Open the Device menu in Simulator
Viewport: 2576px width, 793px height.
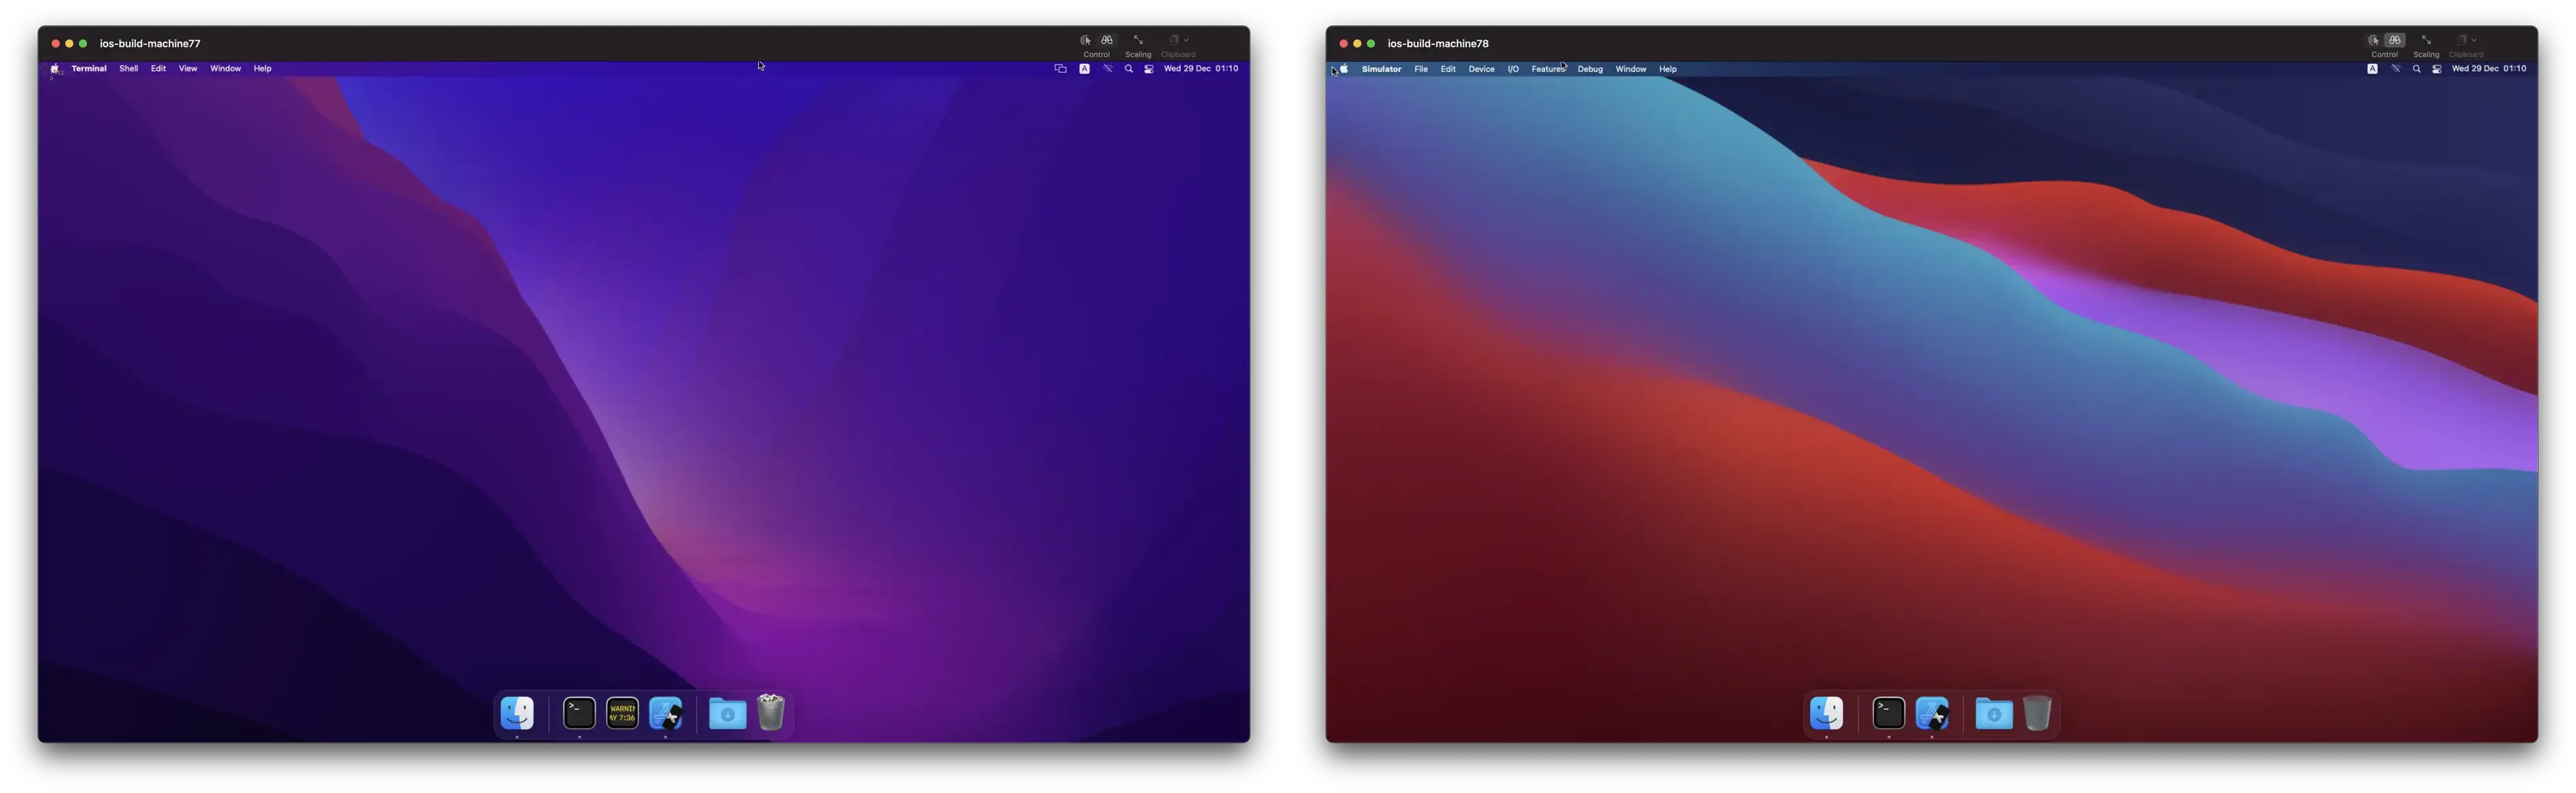(1481, 69)
